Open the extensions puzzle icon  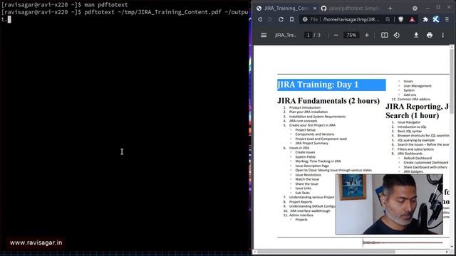point(425,19)
